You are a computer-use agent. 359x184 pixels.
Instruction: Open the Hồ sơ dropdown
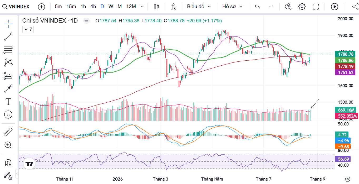click(x=232, y=7)
